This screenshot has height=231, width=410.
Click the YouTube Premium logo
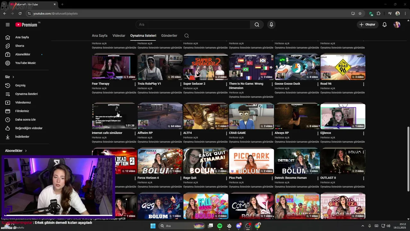pos(26,25)
